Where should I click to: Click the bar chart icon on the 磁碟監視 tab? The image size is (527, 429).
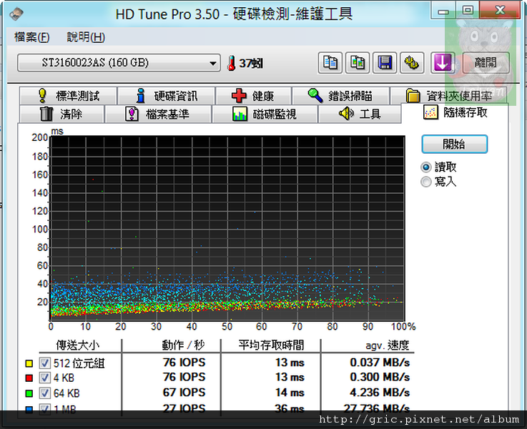[240, 114]
